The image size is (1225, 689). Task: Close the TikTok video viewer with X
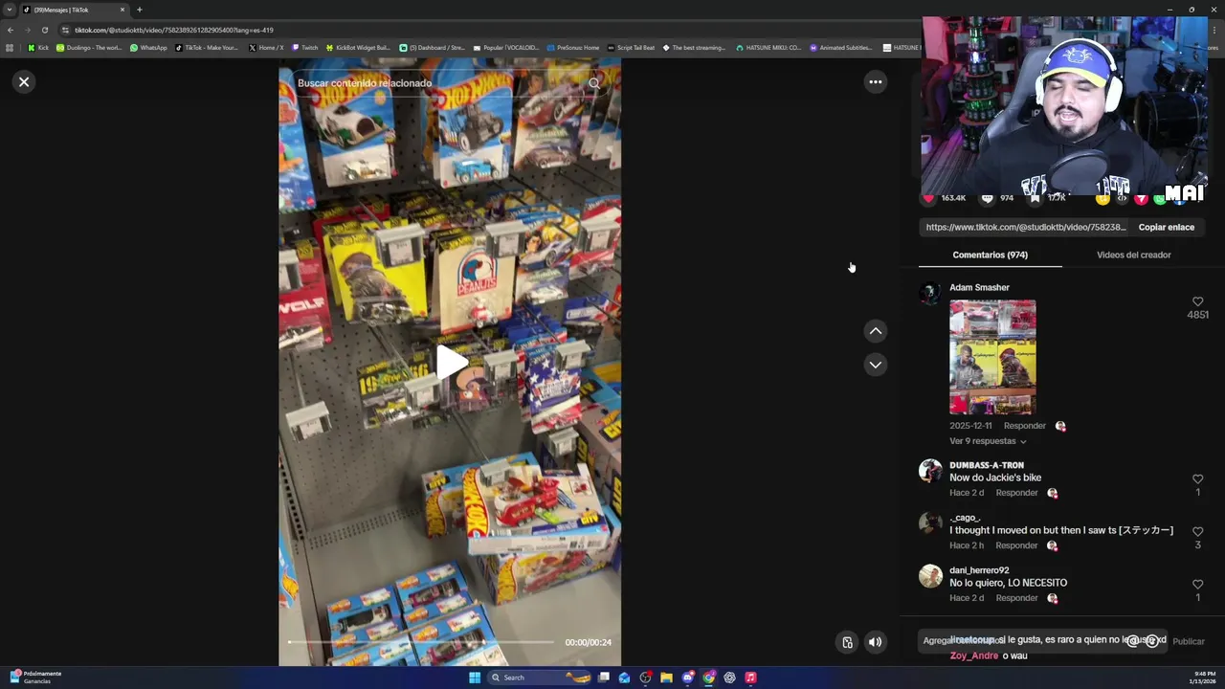pyautogui.click(x=24, y=82)
